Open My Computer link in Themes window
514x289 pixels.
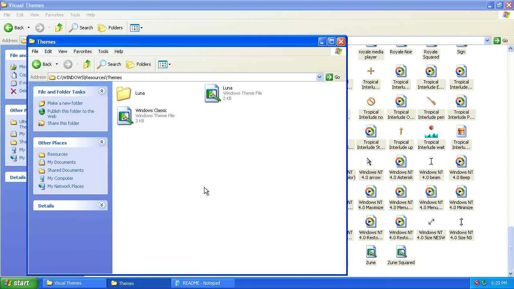point(60,178)
